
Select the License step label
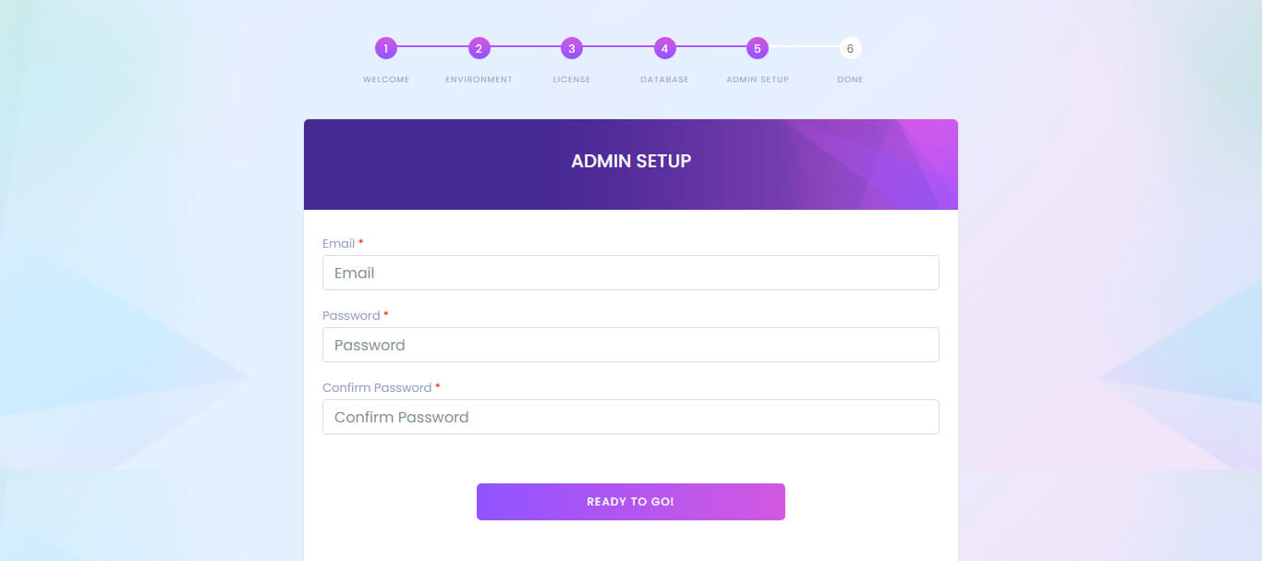point(572,79)
